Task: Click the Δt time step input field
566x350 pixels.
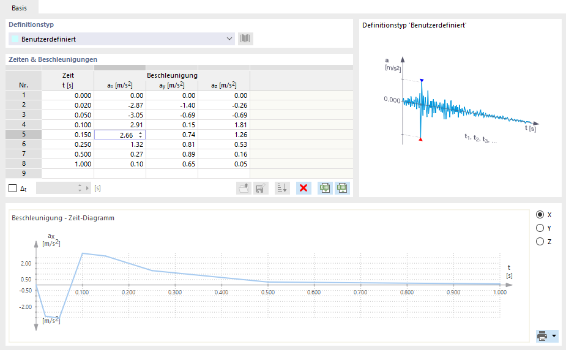Action: (x=56, y=188)
